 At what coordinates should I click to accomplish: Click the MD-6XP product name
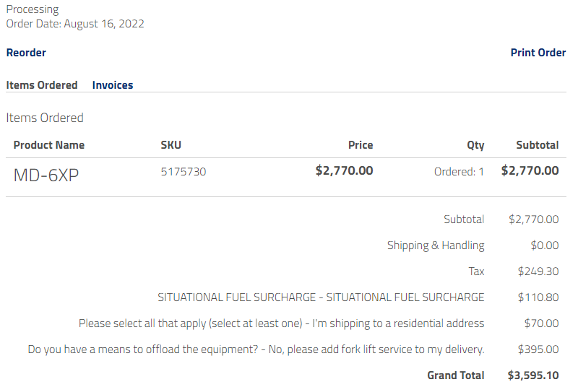(x=46, y=175)
